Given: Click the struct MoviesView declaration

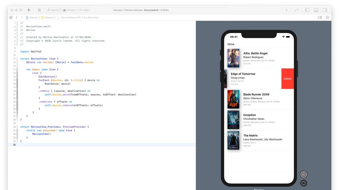Looking at the screenshot, I should click(39, 59).
